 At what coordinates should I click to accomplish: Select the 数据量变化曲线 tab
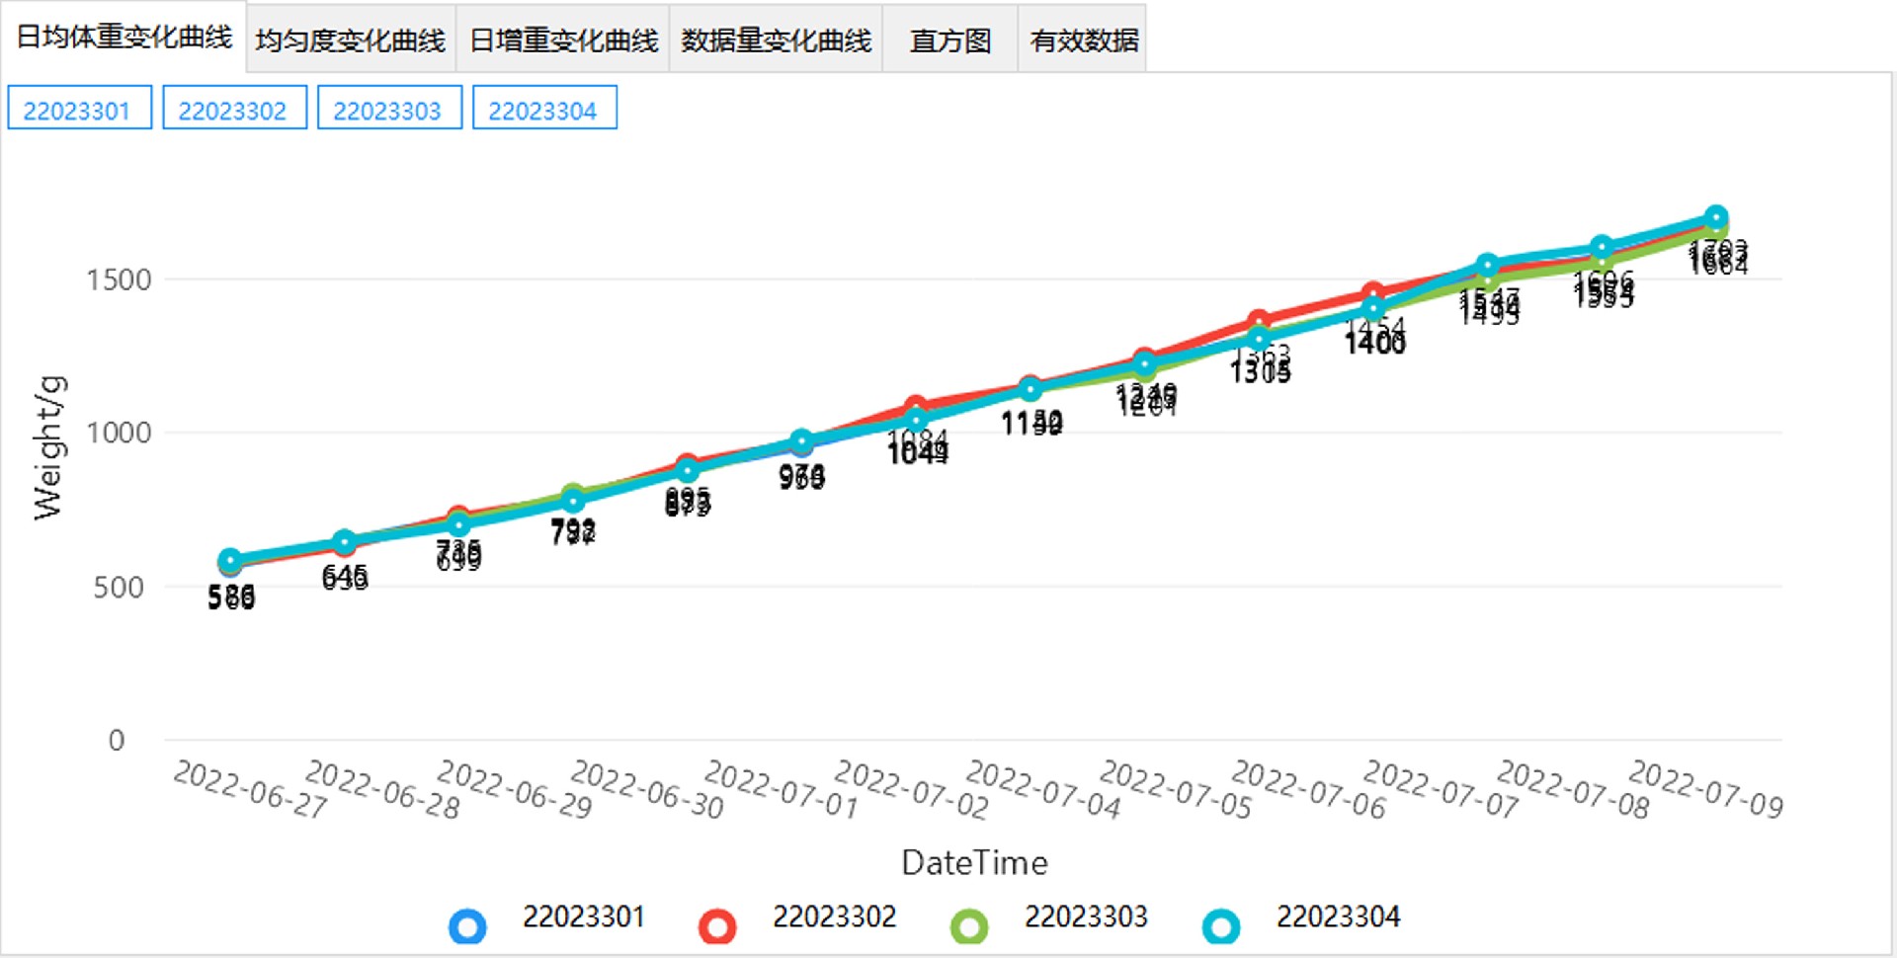point(776,40)
